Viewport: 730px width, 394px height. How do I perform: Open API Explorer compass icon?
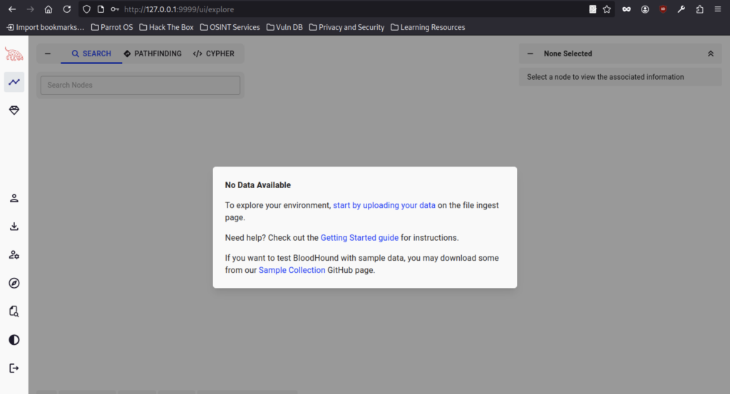(14, 284)
